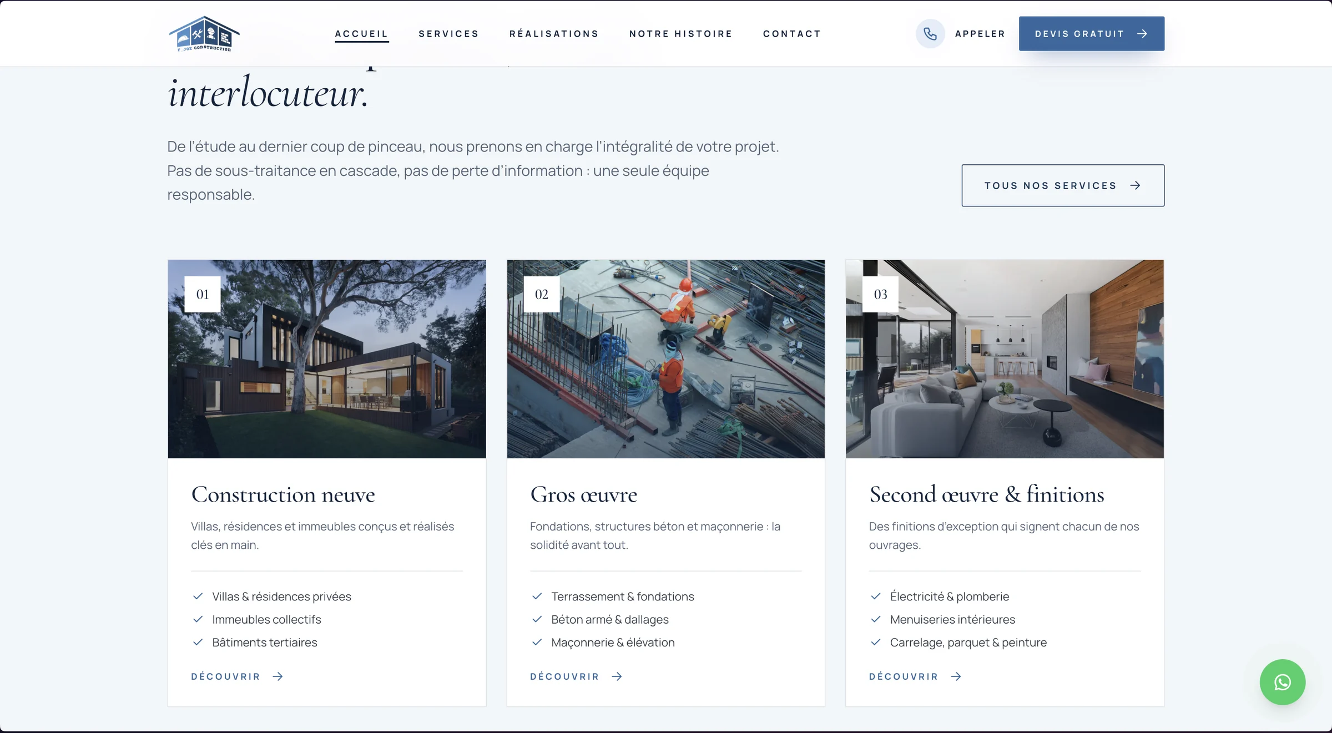The width and height of the screenshot is (1332, 733).
Task: Click the 02 number badge
Action: [542, 294]
